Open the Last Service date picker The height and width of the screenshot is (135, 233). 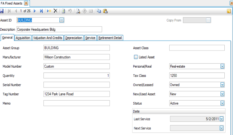pyautogui.click(x=222, y=119)
